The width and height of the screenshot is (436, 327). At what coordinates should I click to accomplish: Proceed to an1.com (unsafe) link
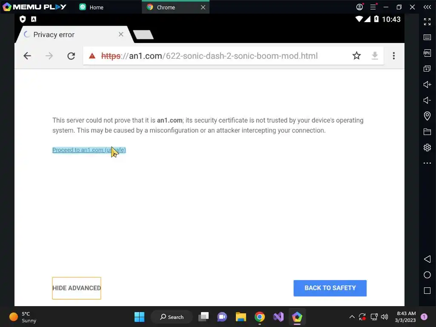pyautogui.click(x=89, y=150)
